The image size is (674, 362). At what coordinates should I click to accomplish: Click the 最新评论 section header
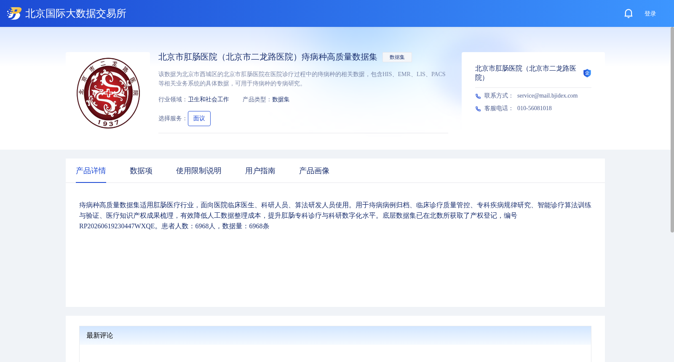click(x=335, y=336)
